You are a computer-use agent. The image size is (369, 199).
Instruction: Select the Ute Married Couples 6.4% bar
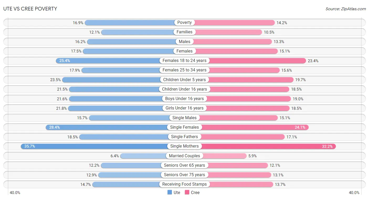pyautogui.click(x=152, y=156)
